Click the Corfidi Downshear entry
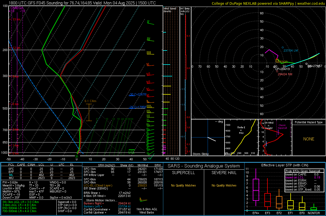The width and height of the screenshot is (326, 216). click(107, 209)
